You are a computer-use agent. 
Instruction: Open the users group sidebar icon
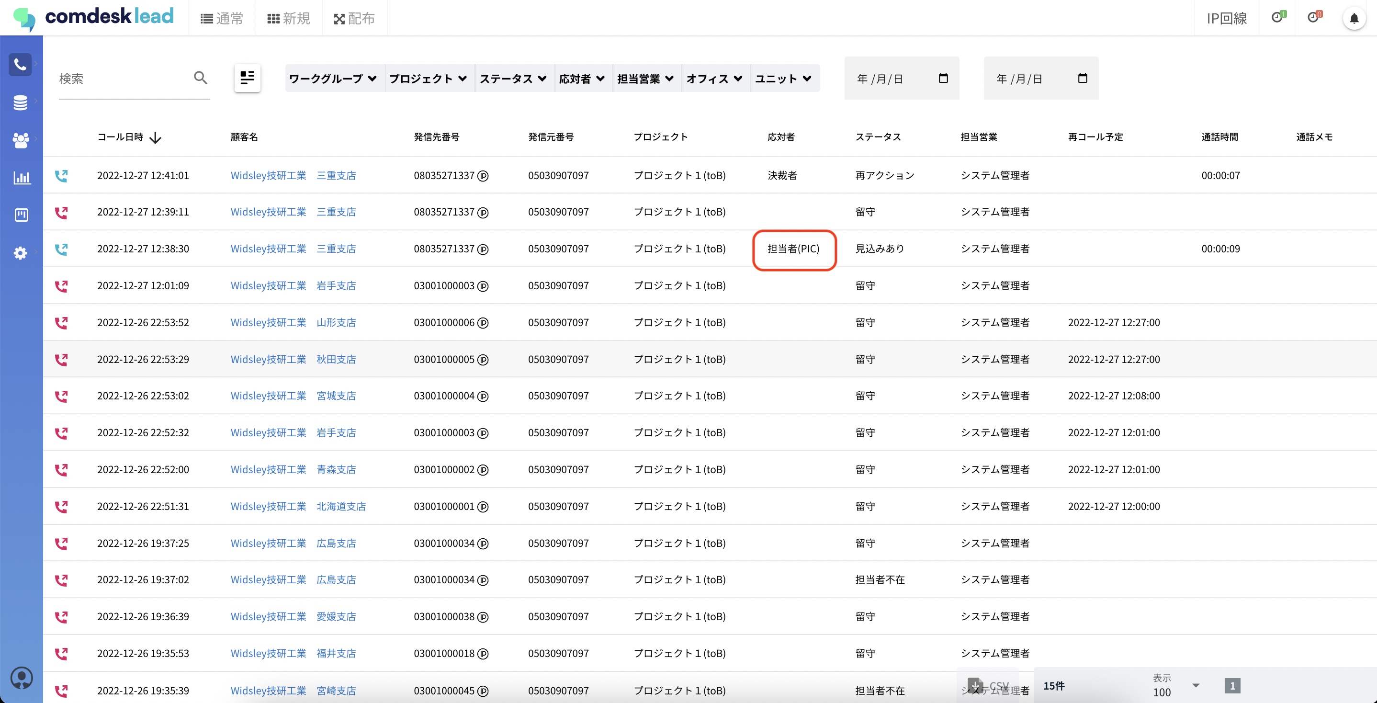20,140
